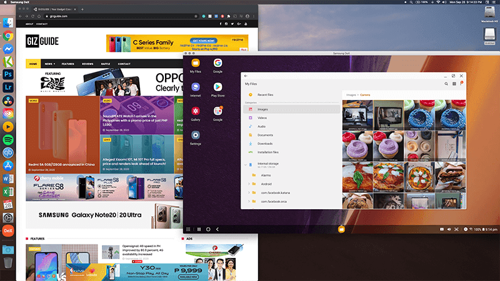Click Images breadcrumb in My Files
500x281 pixels.
click(351, 95)
